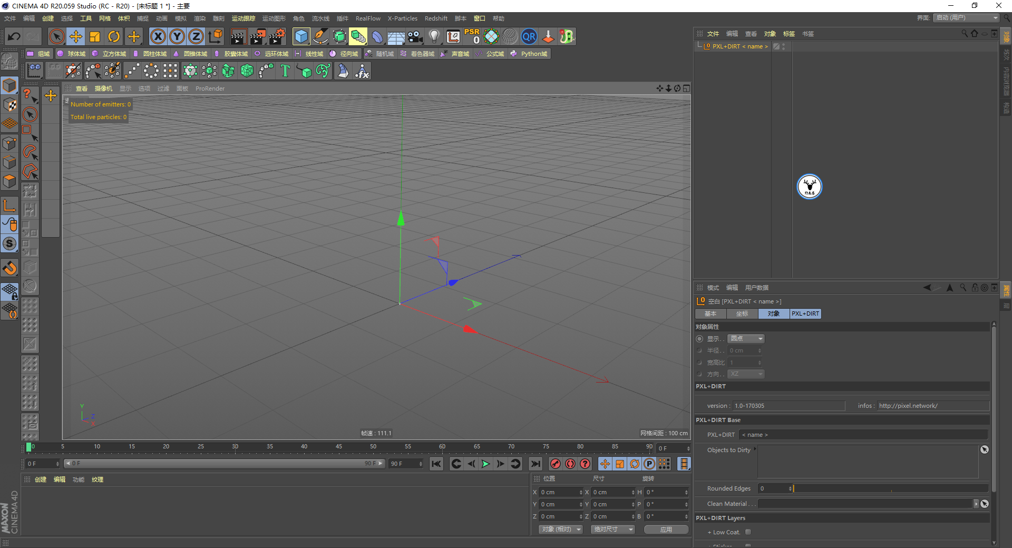Click the Light bulb object icon
Viewport: 1012px width, 548px height.
pos(434,36)
